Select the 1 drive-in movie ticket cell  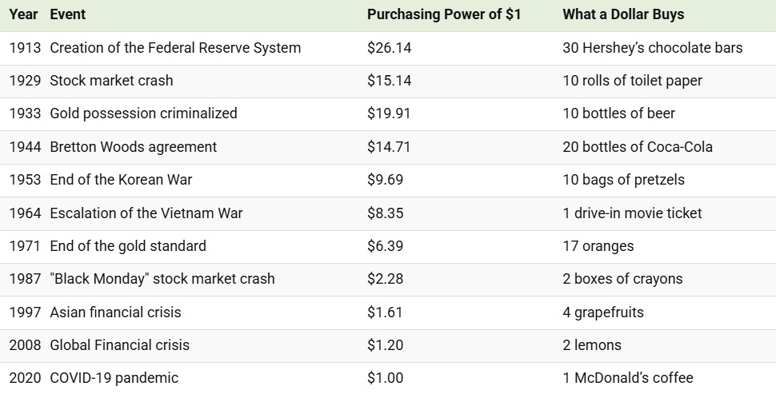point(632,213)
